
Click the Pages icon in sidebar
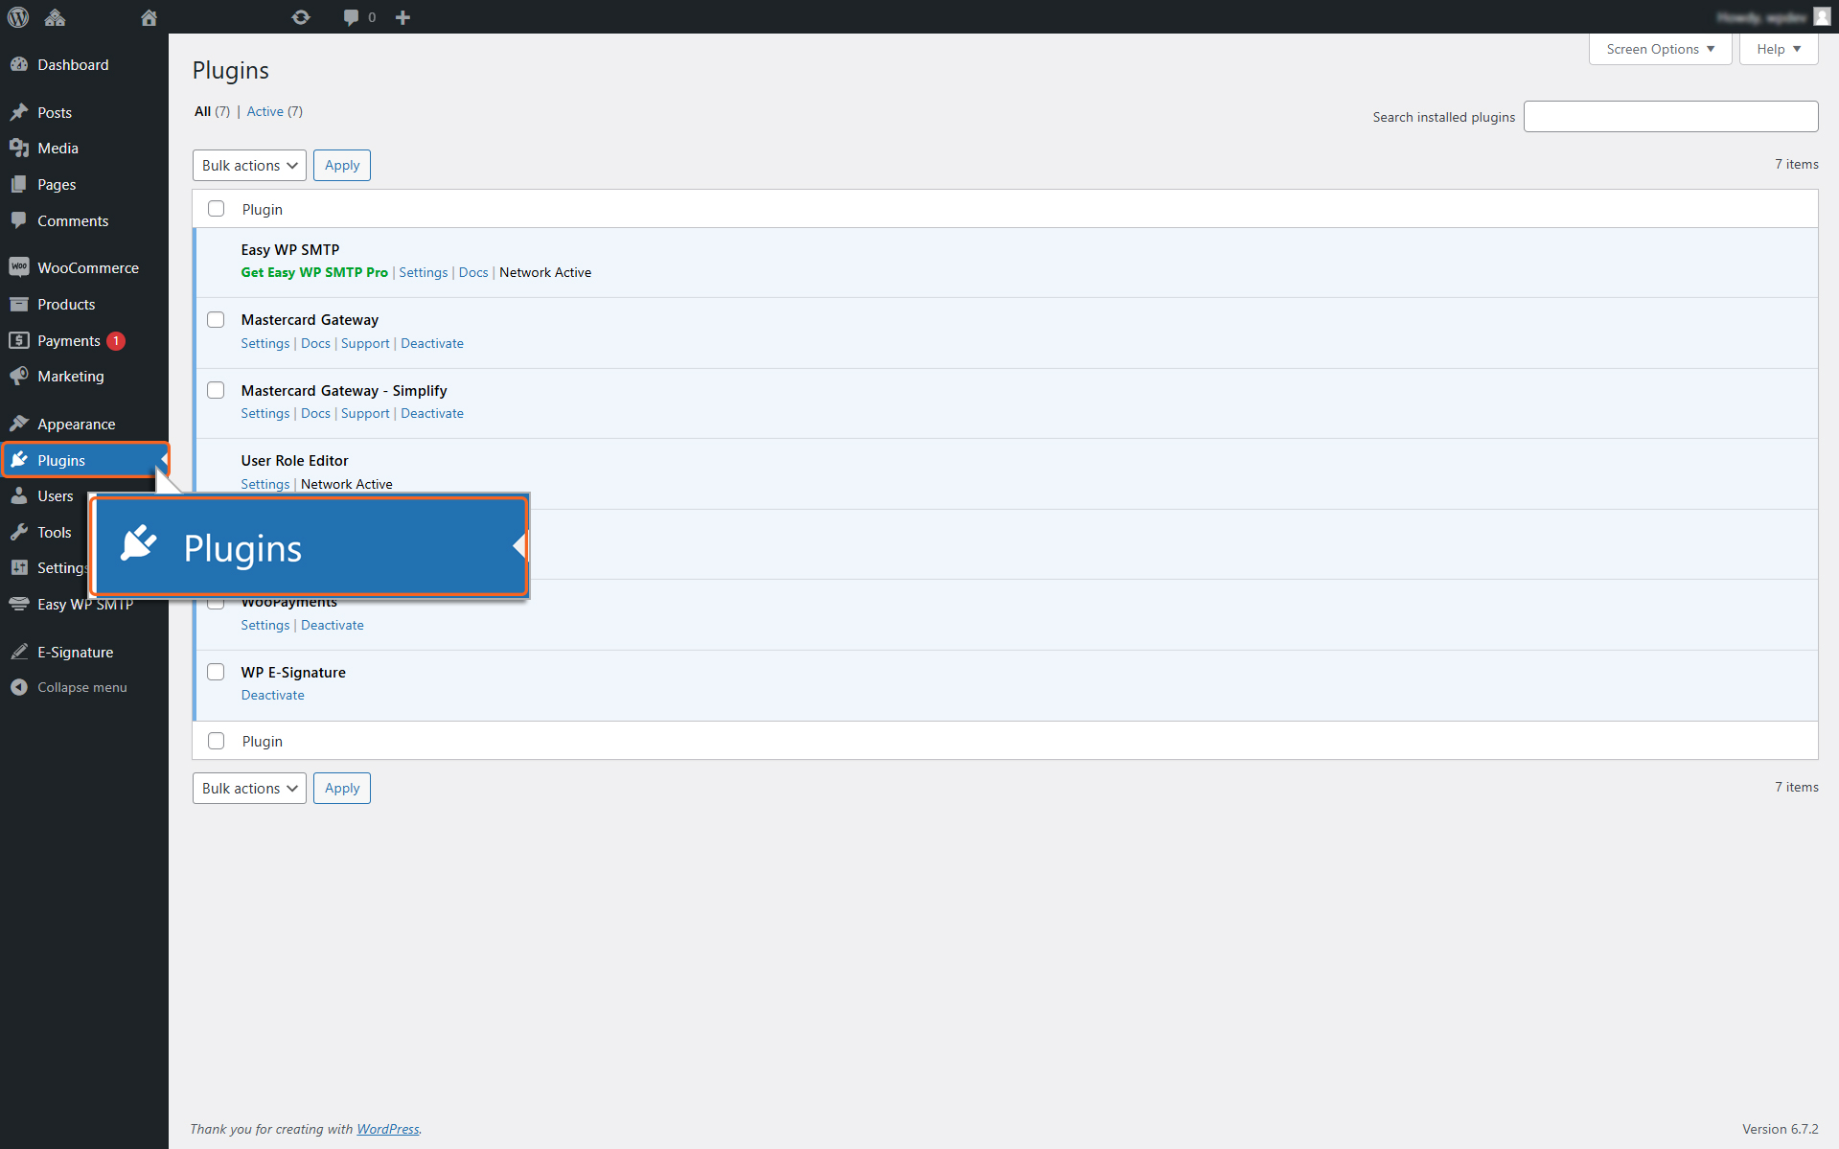(x=19, y=184)
